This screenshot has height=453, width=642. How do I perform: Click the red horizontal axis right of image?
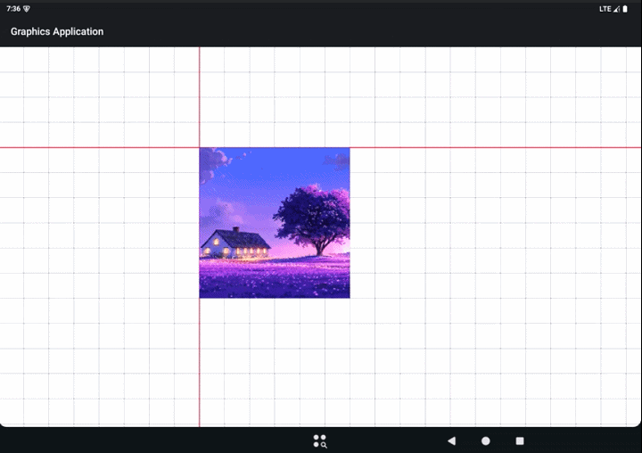click(x=496, y=147)
